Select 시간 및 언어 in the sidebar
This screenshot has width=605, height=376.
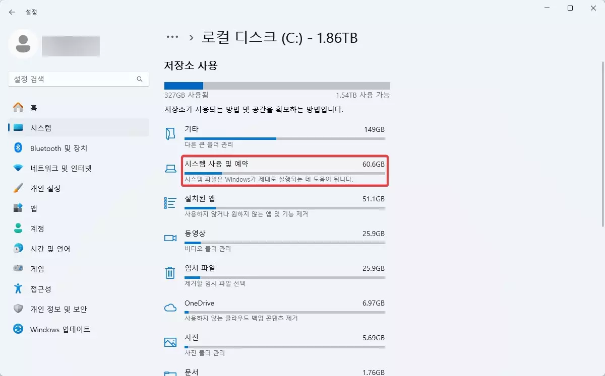tap(17, 249)
